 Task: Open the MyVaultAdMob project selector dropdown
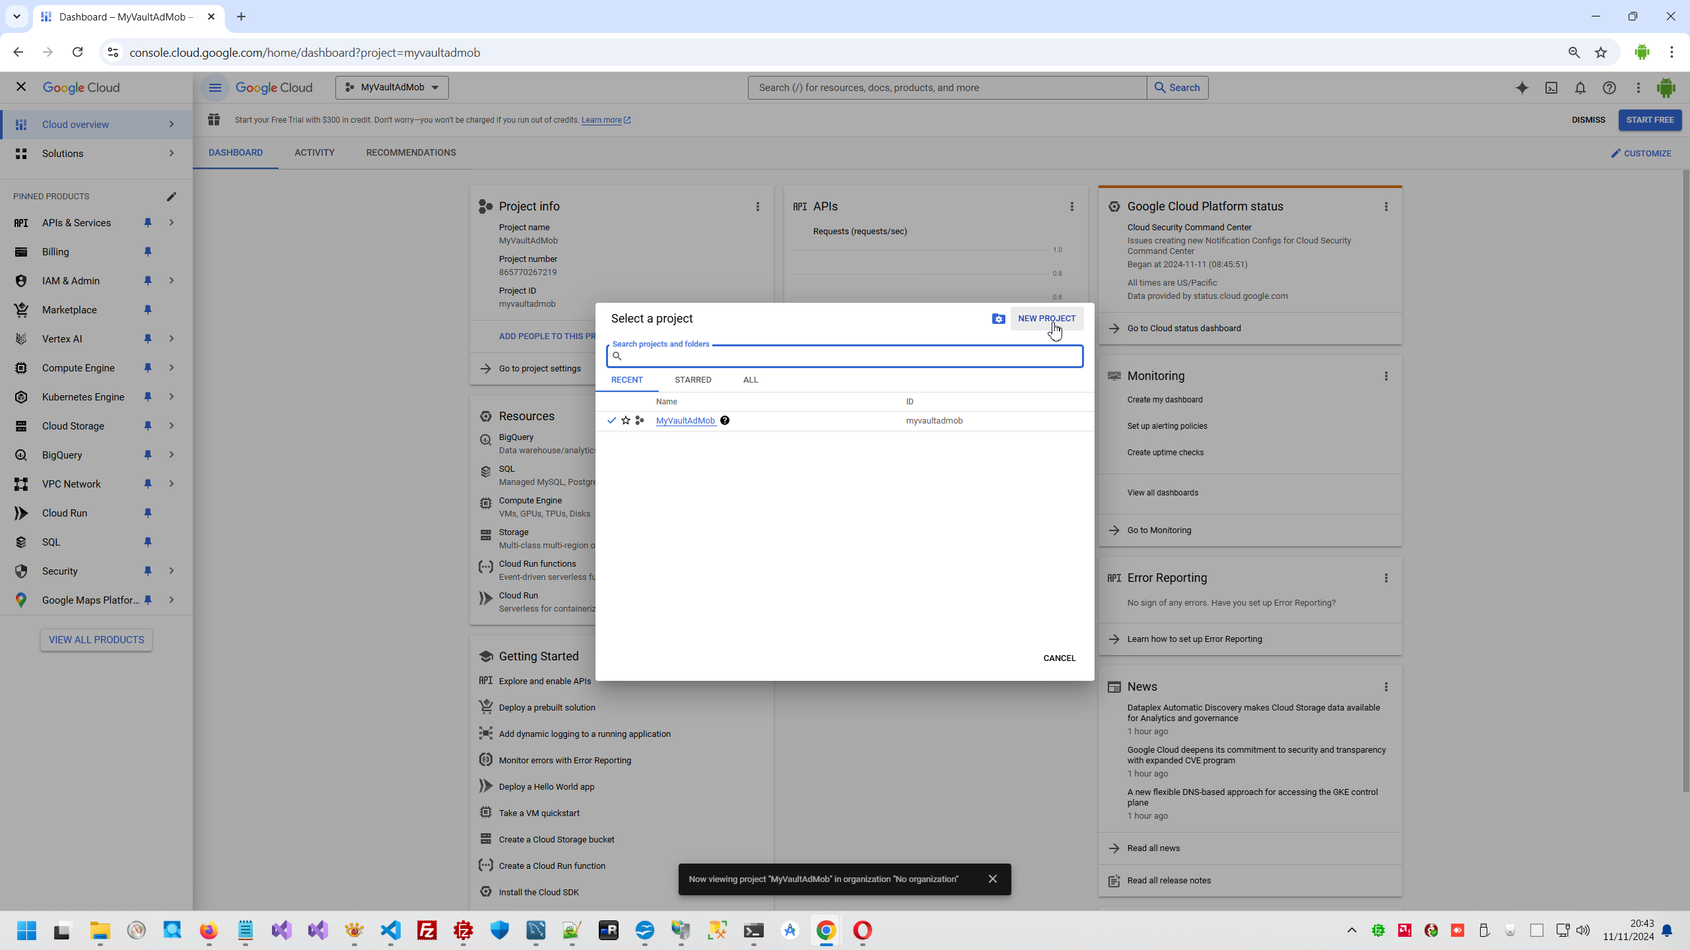(x=392, y=88)
